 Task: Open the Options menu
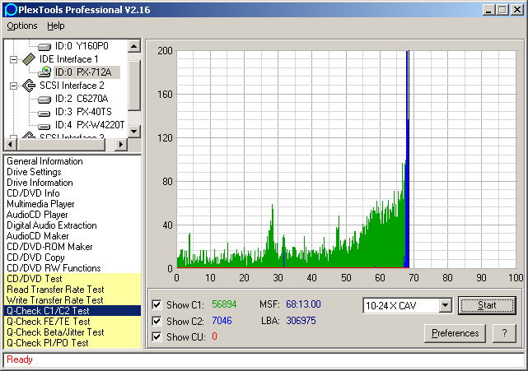coord(22,26)
